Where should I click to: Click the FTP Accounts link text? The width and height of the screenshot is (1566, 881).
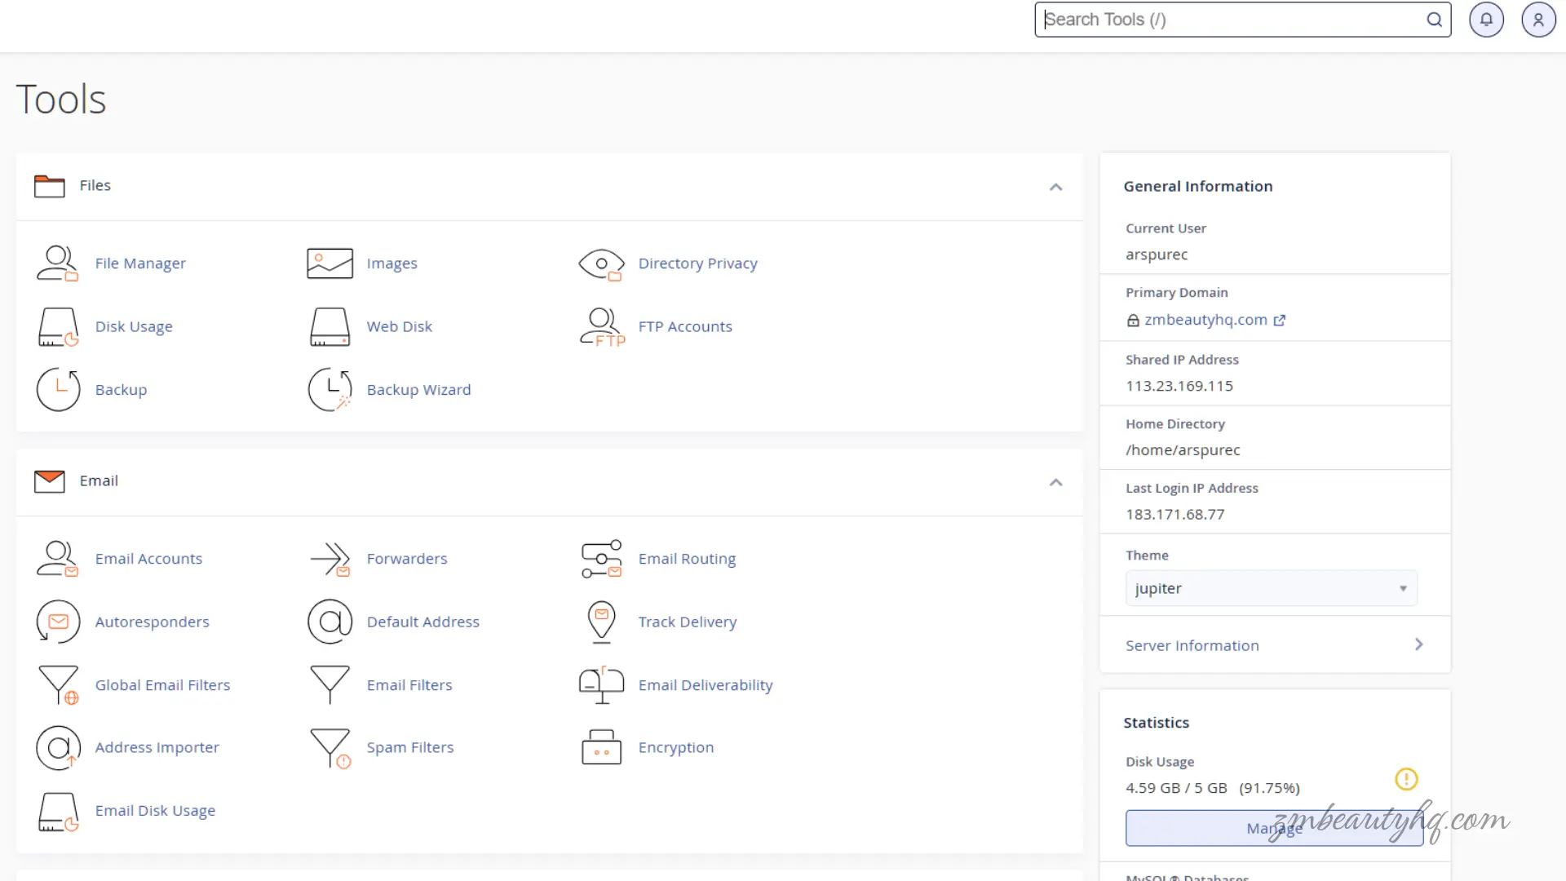pos(685,326)
